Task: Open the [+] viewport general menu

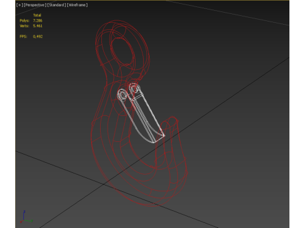Action: click(x=20, y=5)
